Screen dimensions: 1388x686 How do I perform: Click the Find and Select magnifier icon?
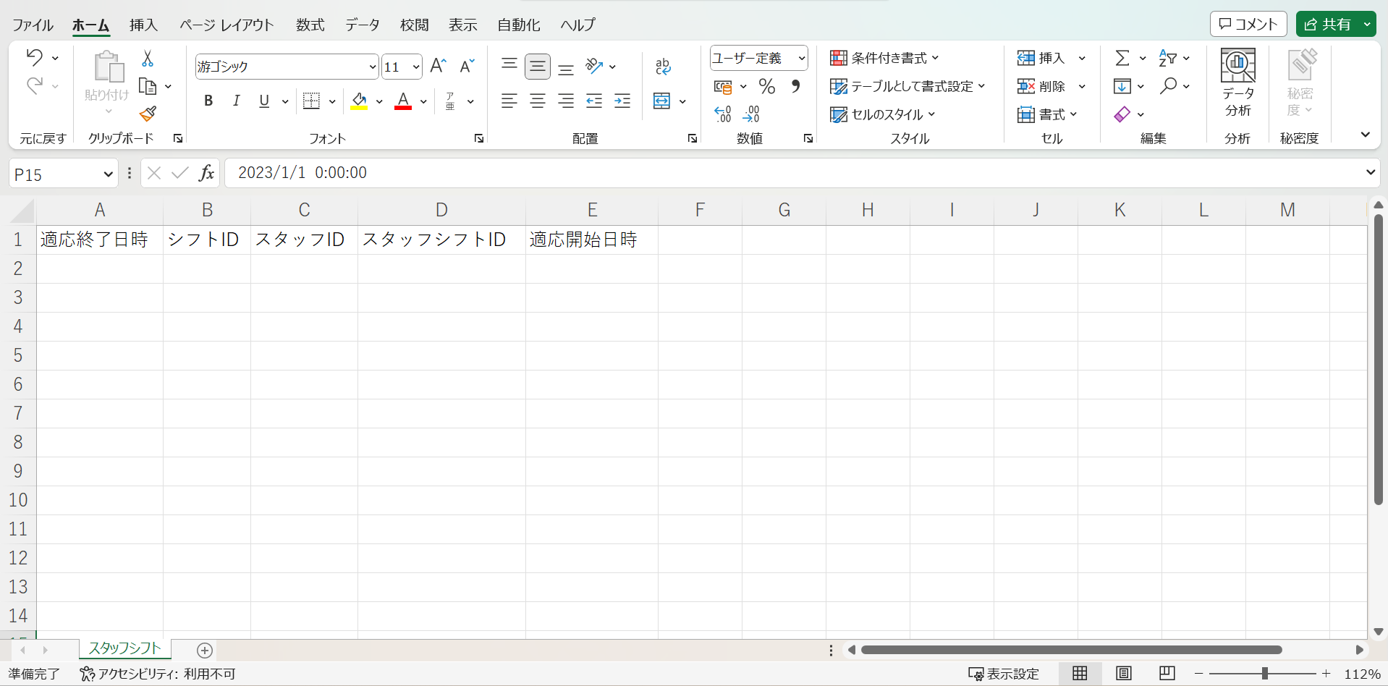coord(1167,85)
